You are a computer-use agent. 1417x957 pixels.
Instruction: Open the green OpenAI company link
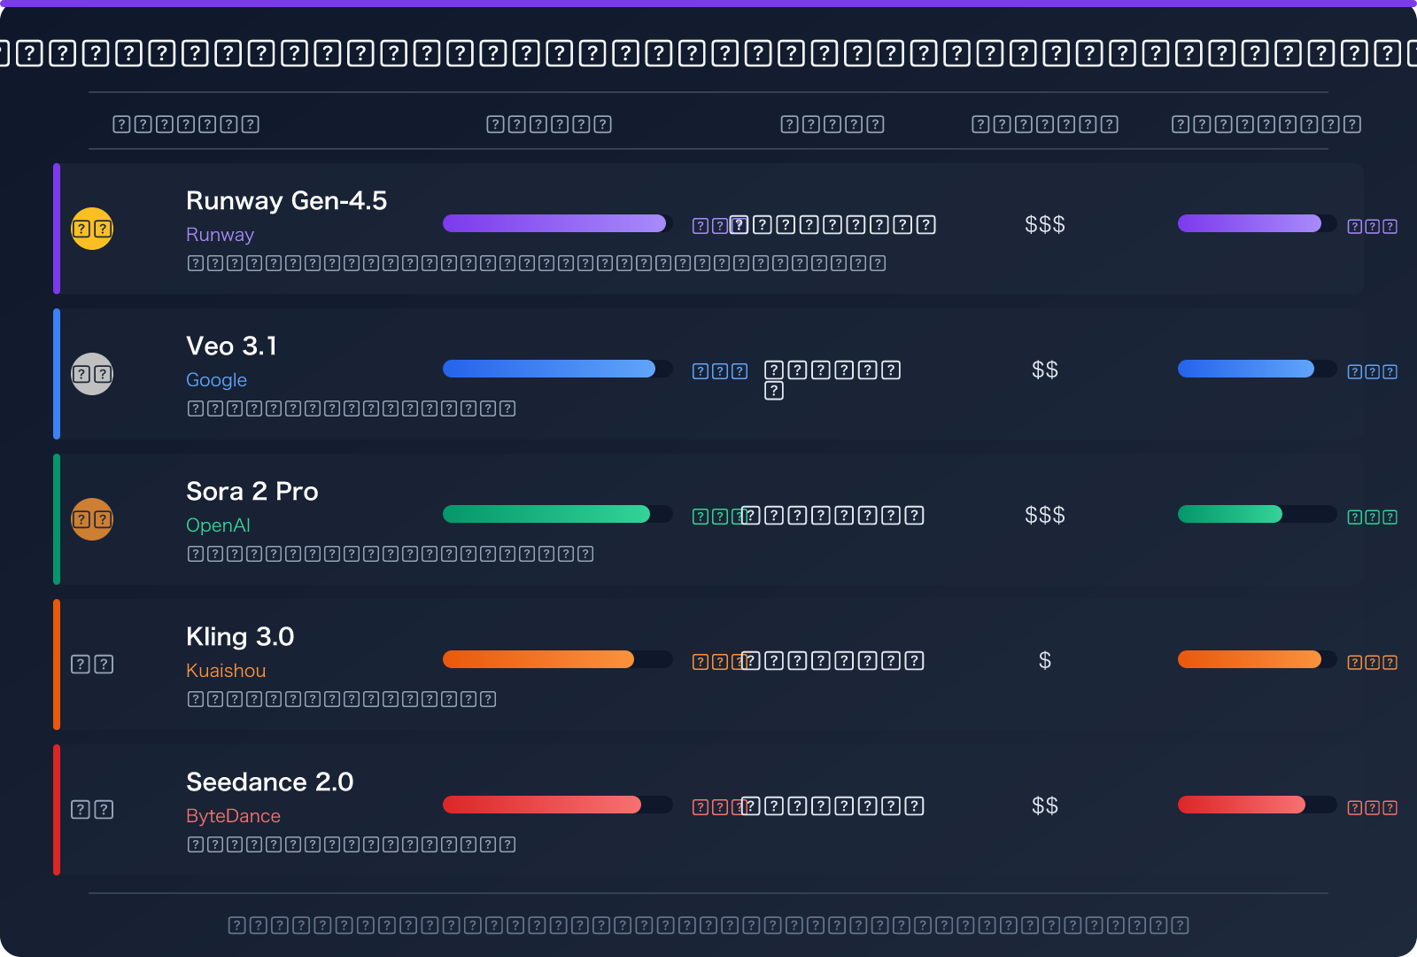coord(218,525)
